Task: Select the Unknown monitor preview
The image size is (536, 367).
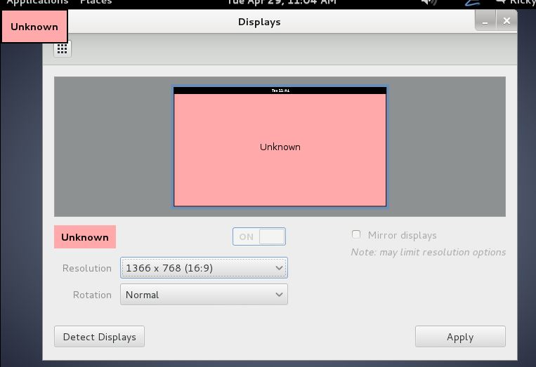Action: point(280,147)
